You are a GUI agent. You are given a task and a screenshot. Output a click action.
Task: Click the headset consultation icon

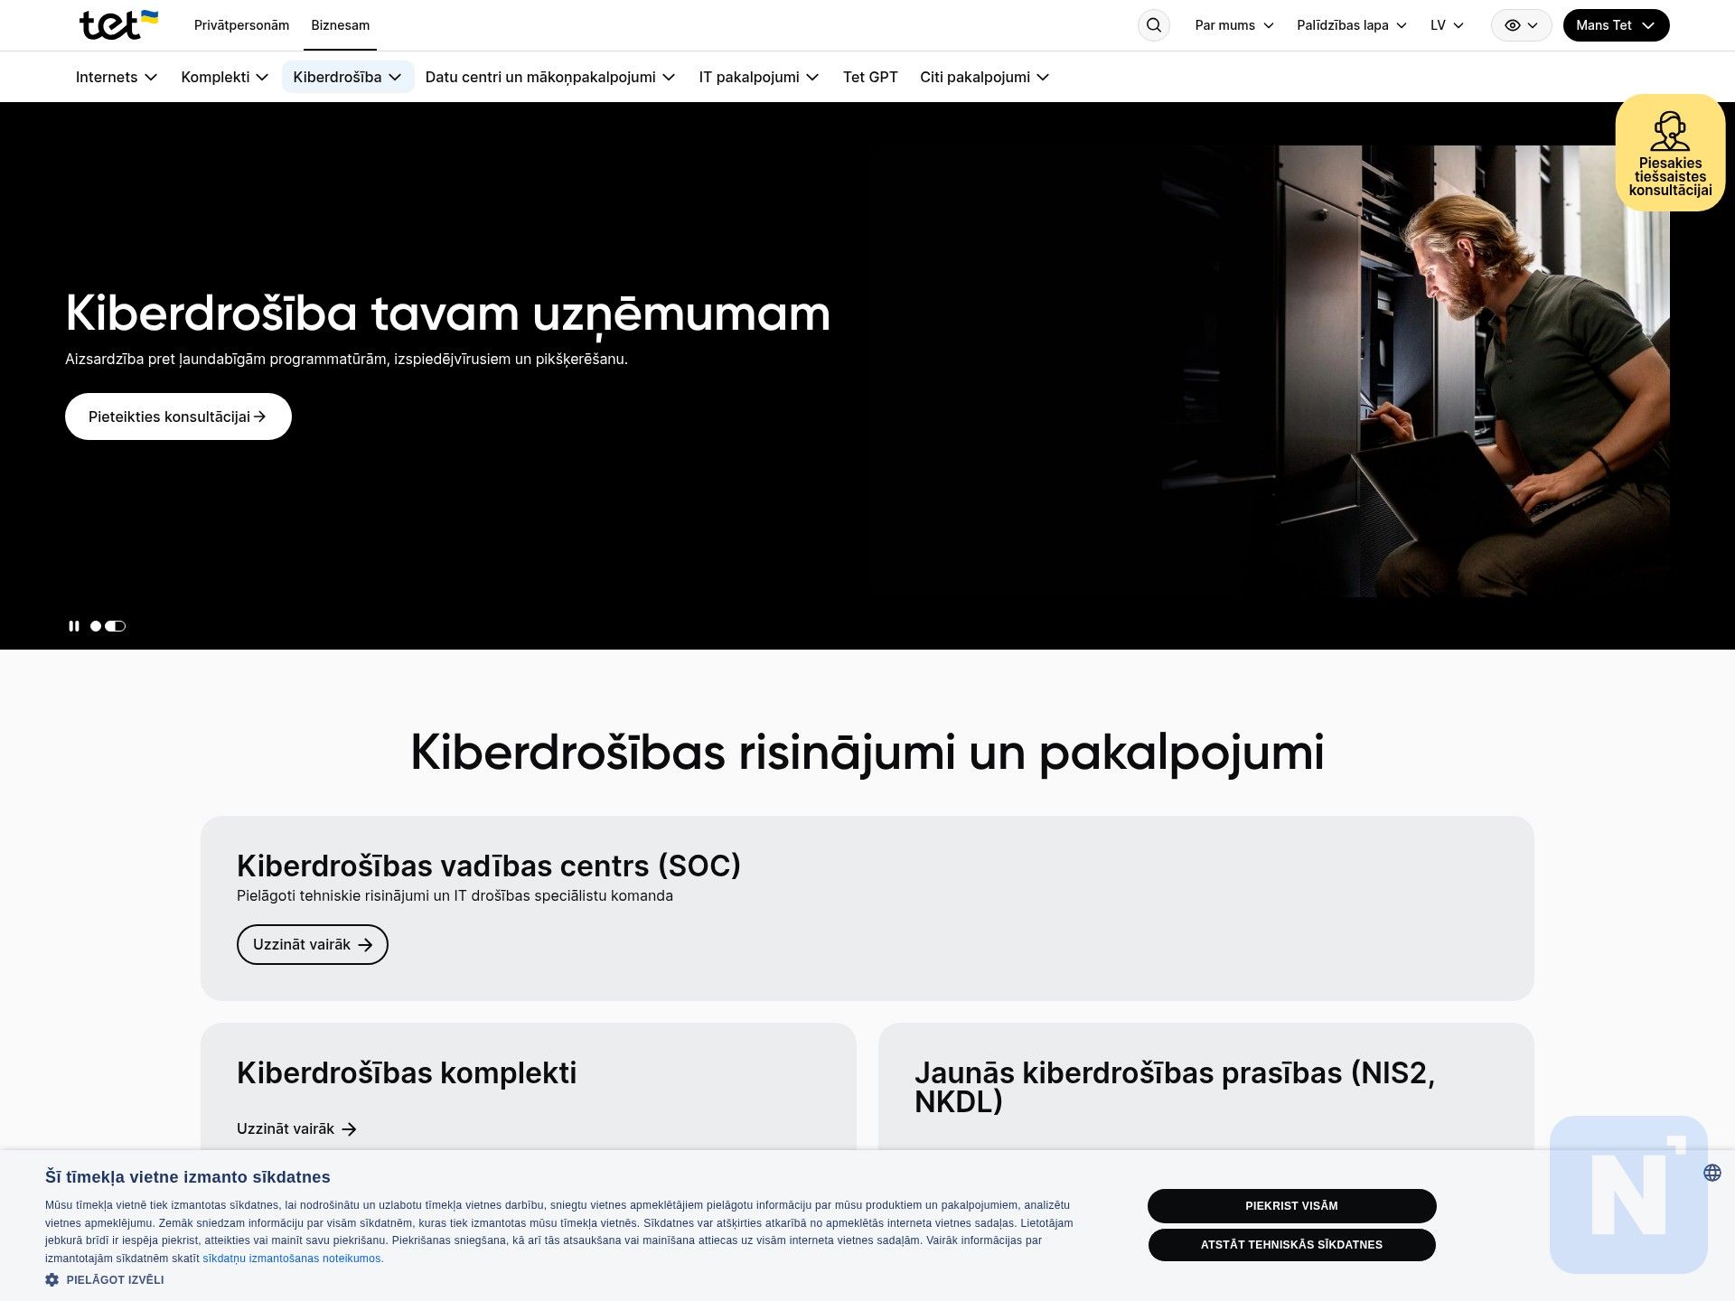(1670, 132)
